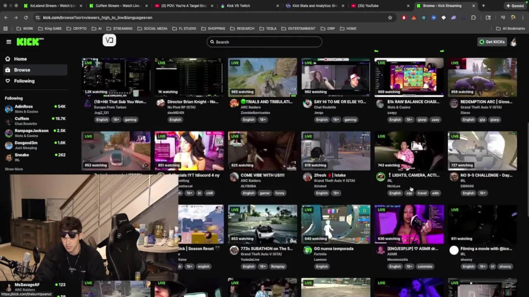Open Sneako in Following list
Screen dimensions: 529x297
click(x=35, y=157)
